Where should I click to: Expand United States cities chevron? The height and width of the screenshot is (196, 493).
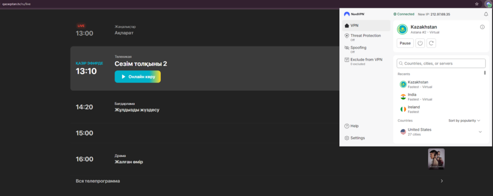click(x=480, y=132)
